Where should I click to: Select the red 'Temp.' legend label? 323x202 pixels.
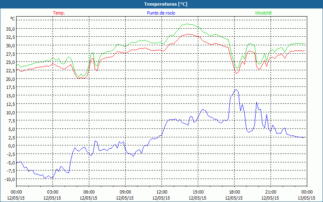[x=59, y=13]
